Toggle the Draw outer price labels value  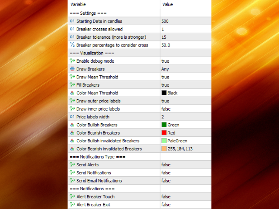tap(186, 101)
